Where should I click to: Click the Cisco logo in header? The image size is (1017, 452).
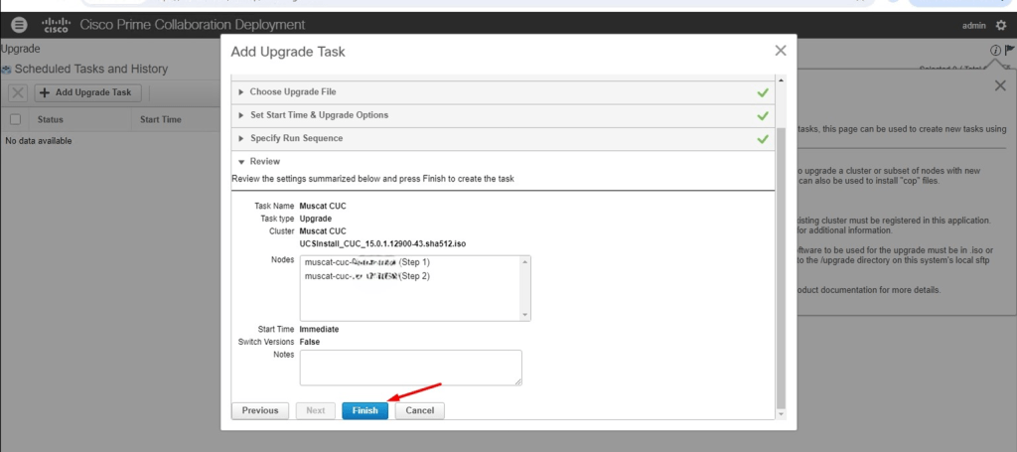coord(58,25)
